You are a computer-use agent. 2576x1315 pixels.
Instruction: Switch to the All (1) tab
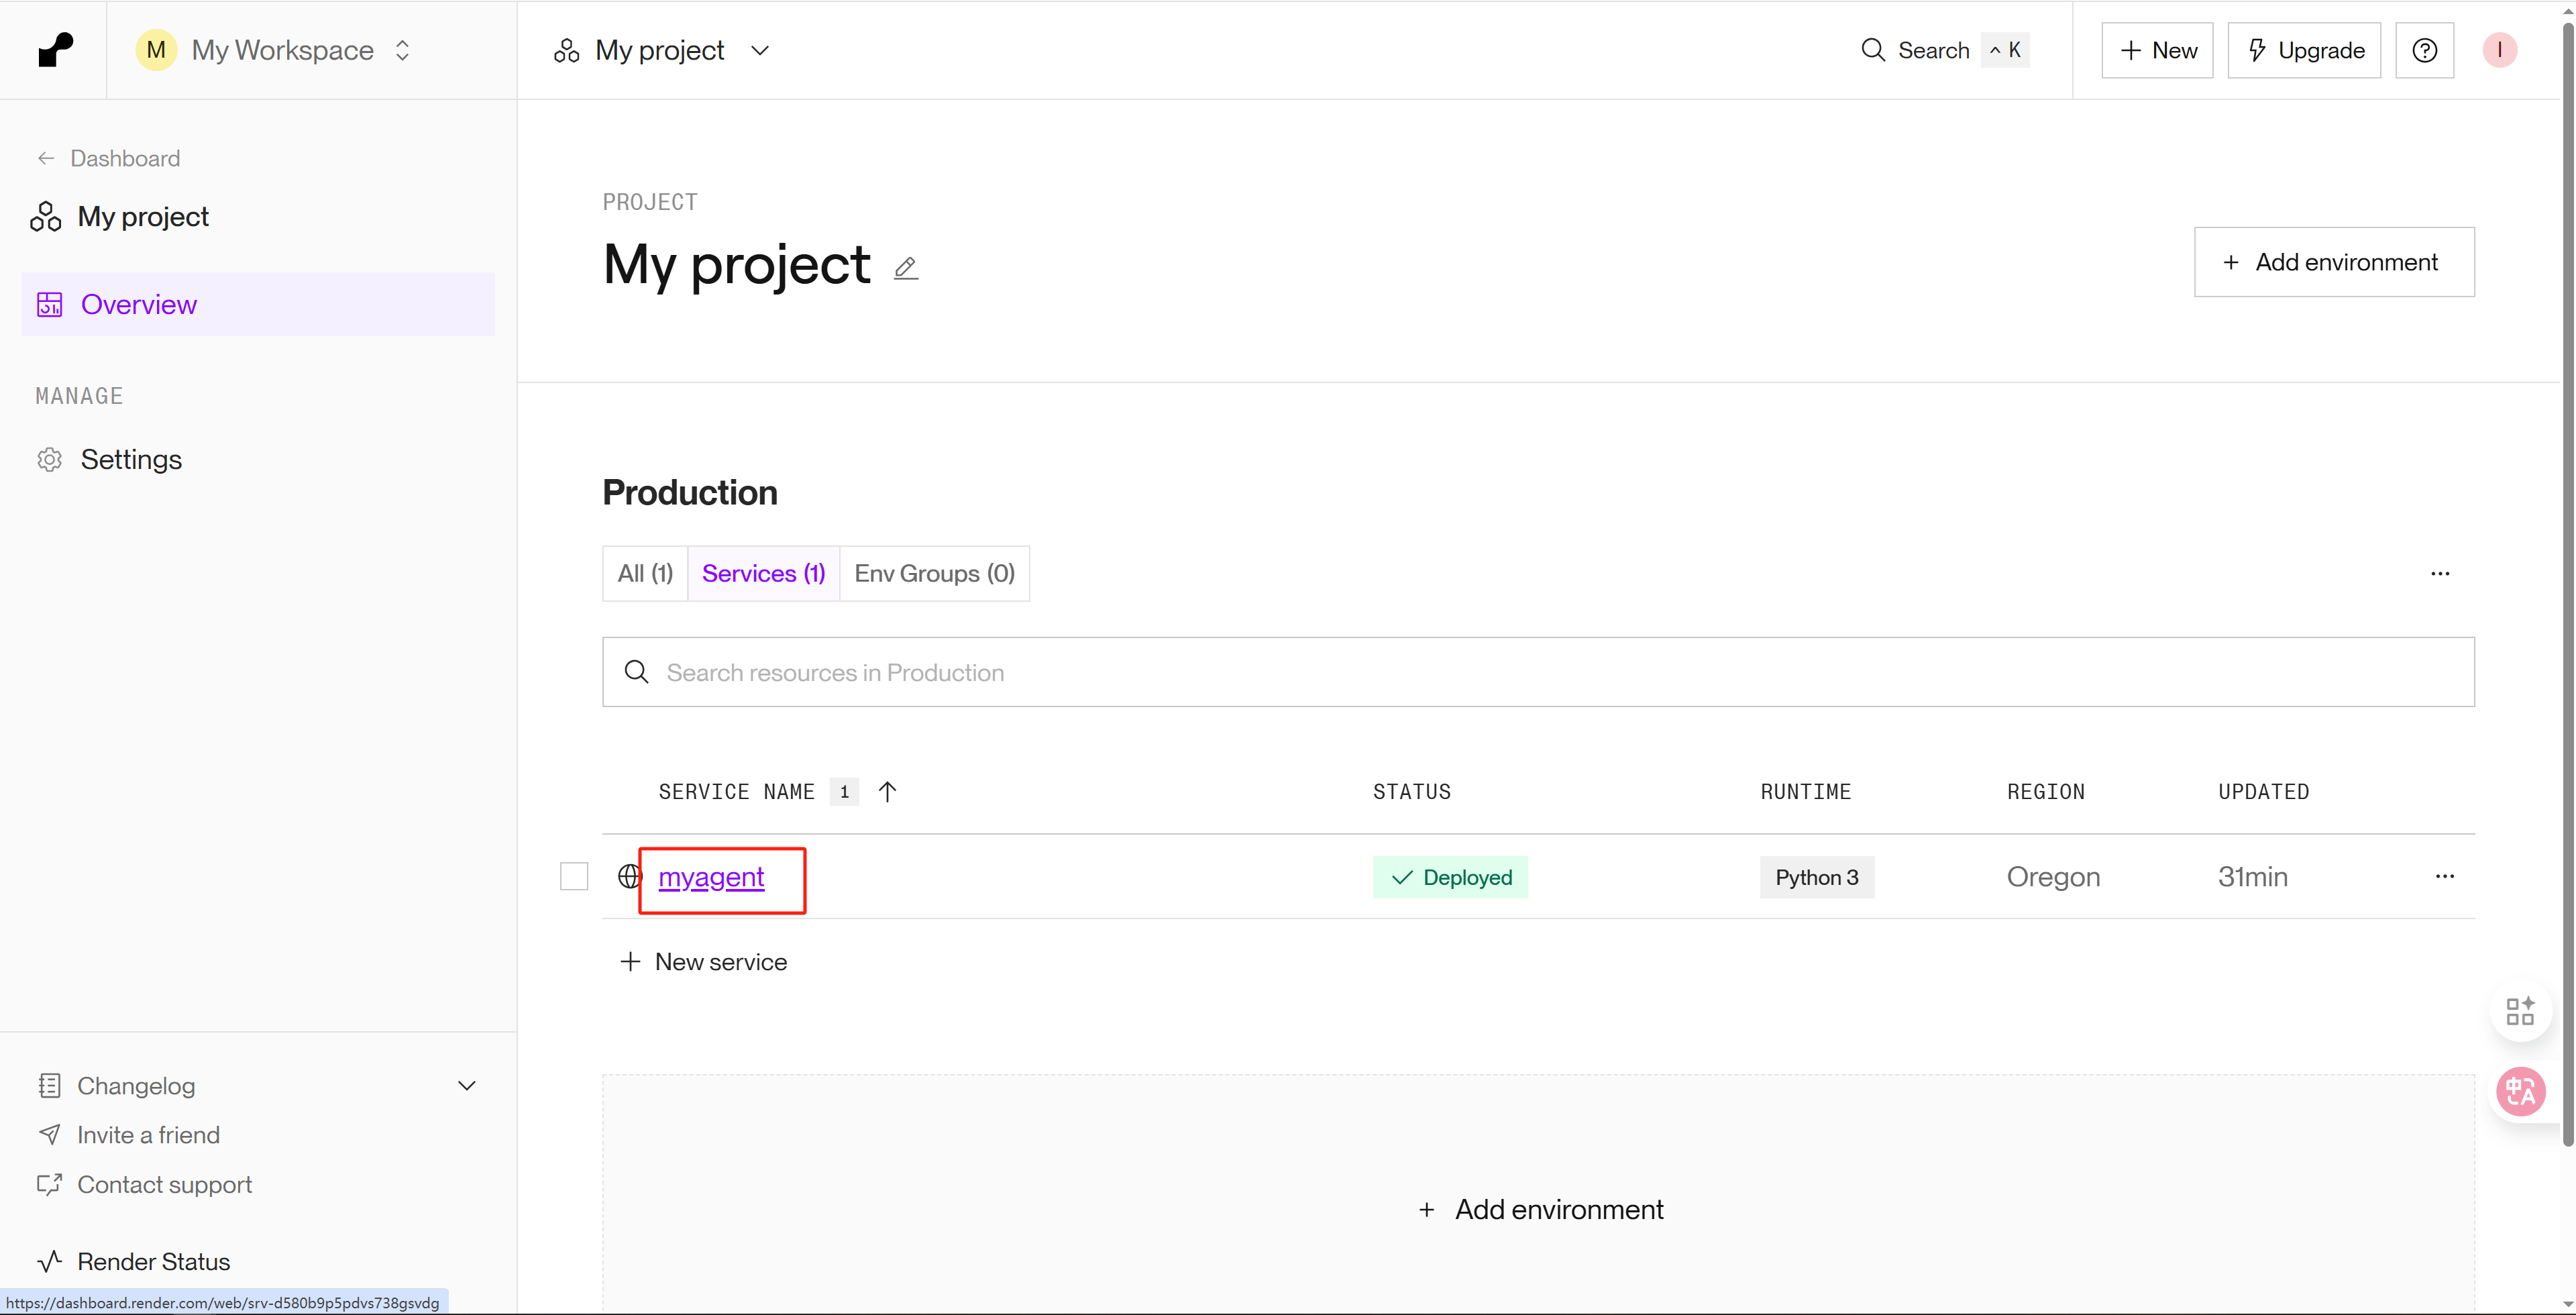pyautogui.click(x=645, y=574)
